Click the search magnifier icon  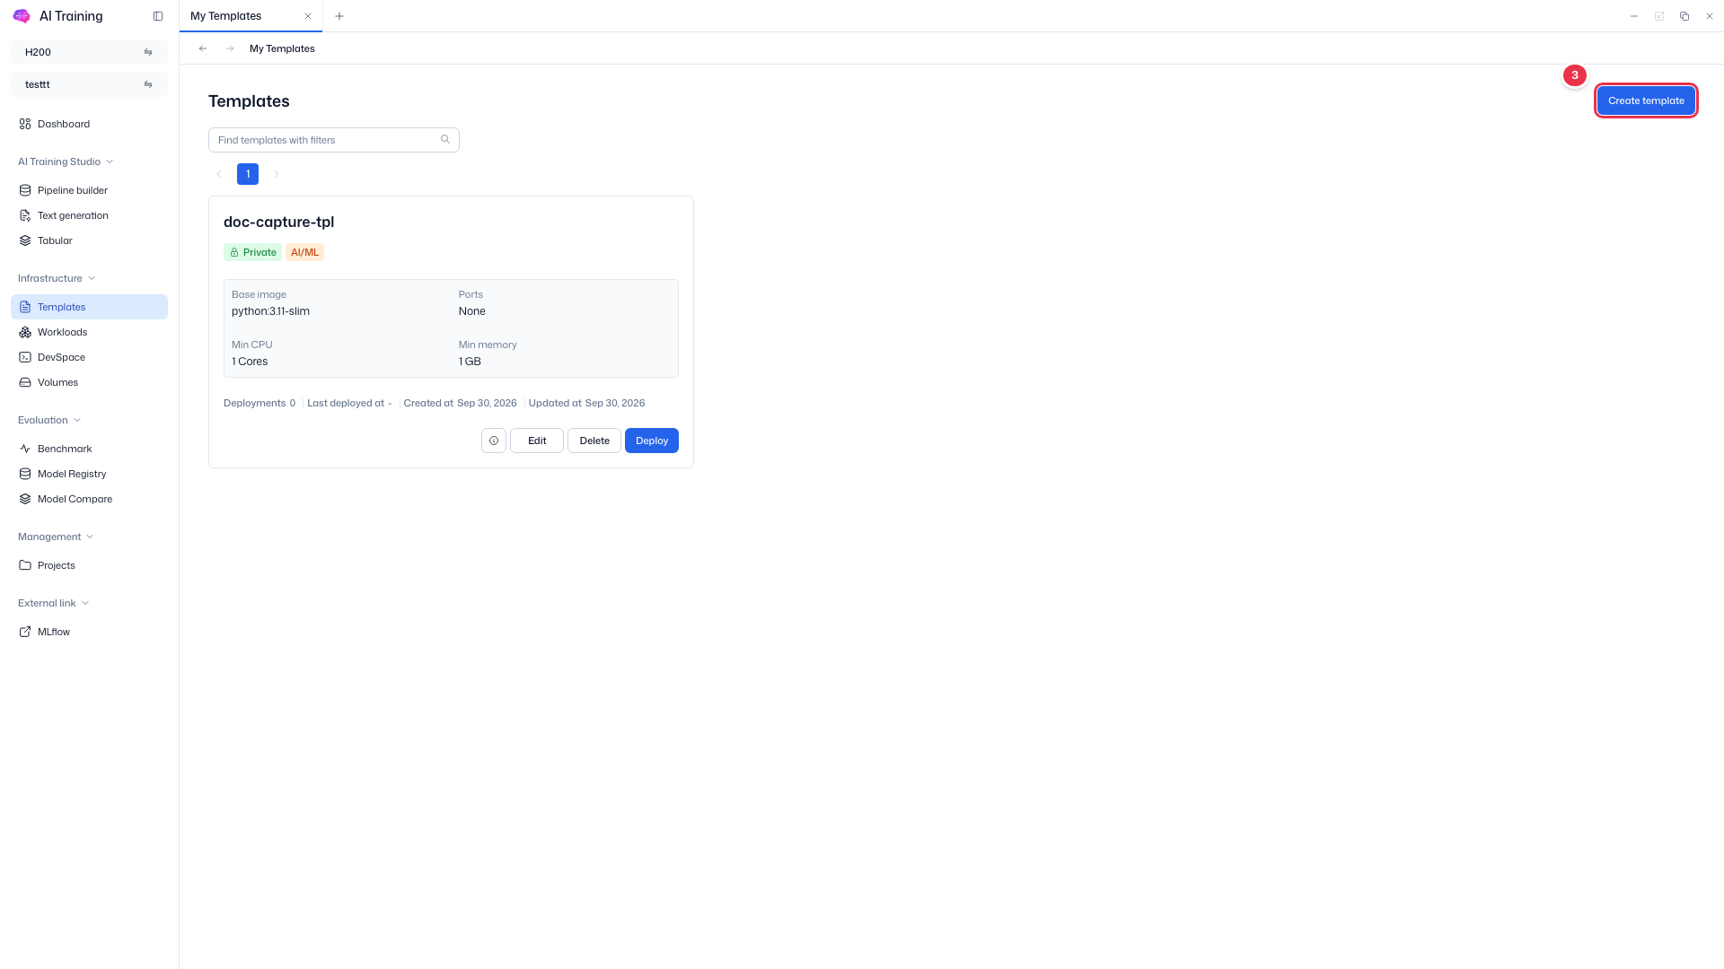pyautogui.click(x=445, y=139)
